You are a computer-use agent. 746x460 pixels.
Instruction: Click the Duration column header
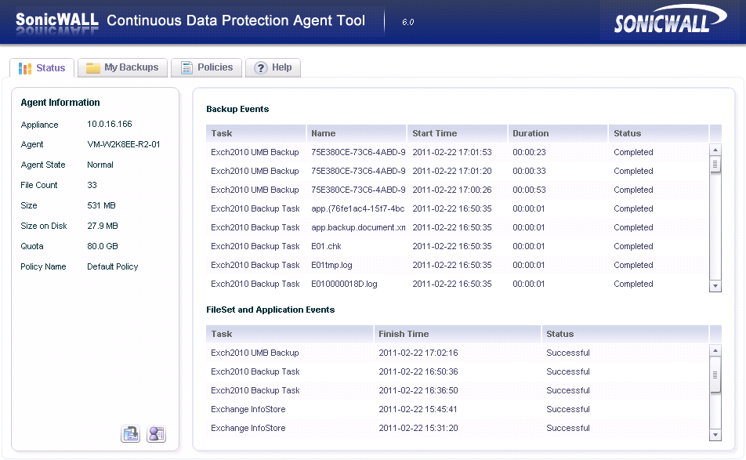[x=558, y=134]
